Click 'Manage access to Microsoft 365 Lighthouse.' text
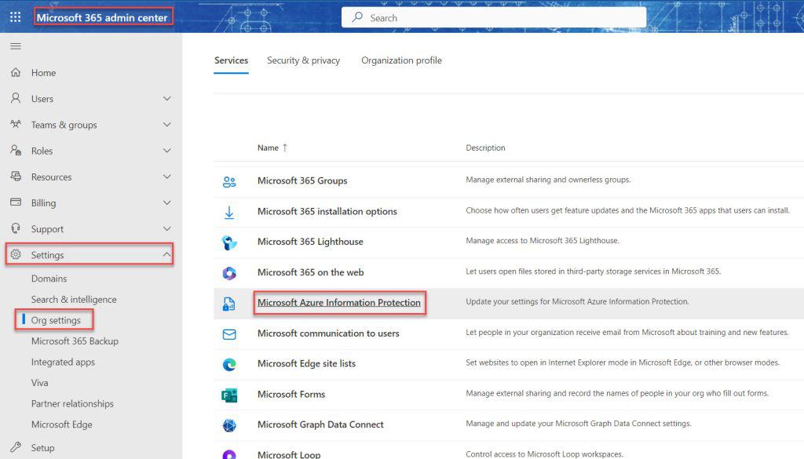 pos(543,241)
